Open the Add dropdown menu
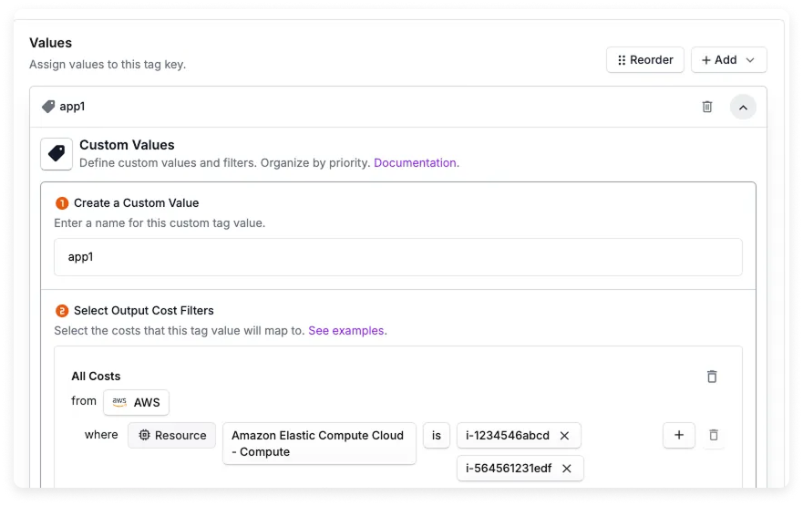This screenshot has height=506, width=803. pos(728,60)
